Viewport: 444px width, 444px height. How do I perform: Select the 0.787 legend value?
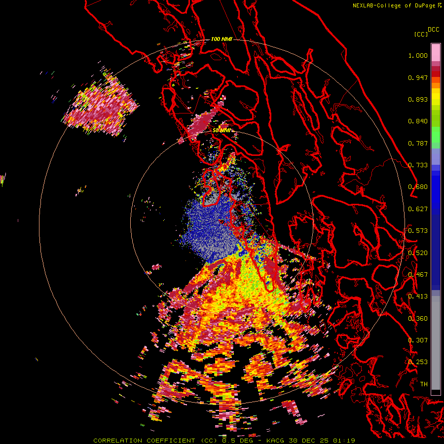pyautogui.click(x=418, y=143)
